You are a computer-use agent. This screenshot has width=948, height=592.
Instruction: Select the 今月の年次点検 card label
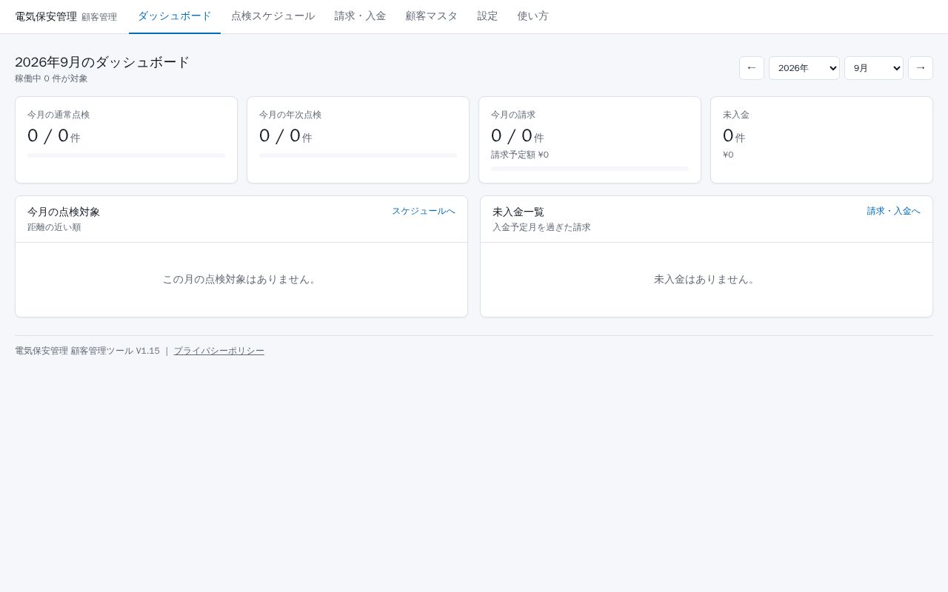[290, 115]
